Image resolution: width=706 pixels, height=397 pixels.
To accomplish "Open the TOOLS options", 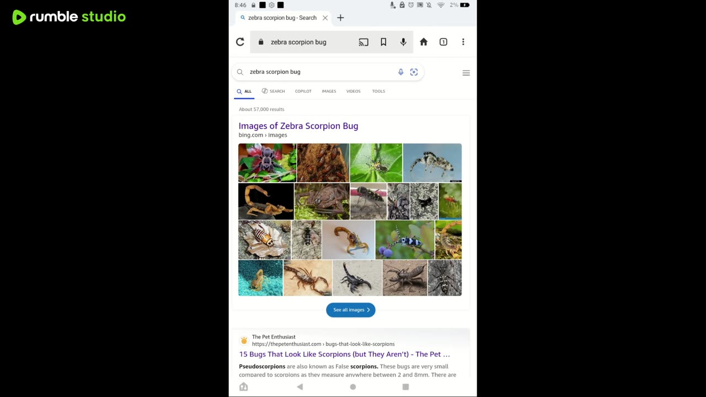I will click(378, 91).
